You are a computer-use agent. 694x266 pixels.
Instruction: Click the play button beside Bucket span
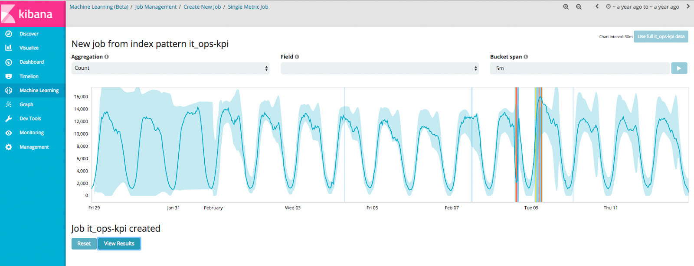[x=679, y=68]
